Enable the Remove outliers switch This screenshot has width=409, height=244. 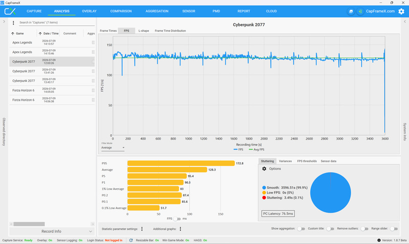point(365,229)
